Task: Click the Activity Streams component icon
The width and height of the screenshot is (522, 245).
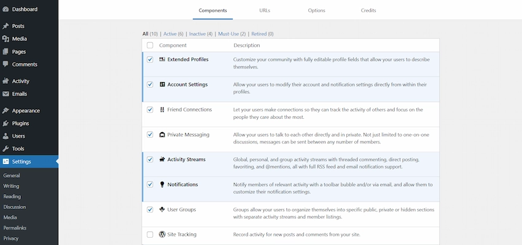Action: pyautogui.click(x=162, y=159)
